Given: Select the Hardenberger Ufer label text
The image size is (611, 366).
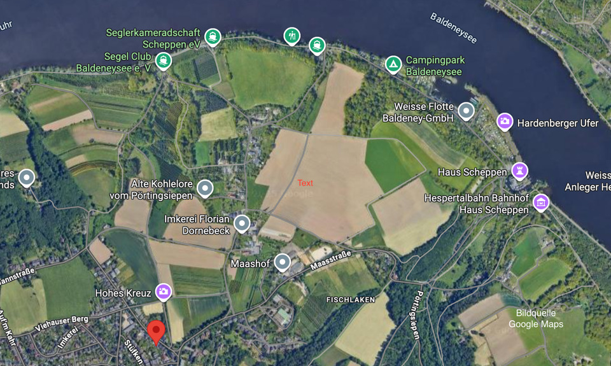Looking at the screenshot, I should (558, 123).
